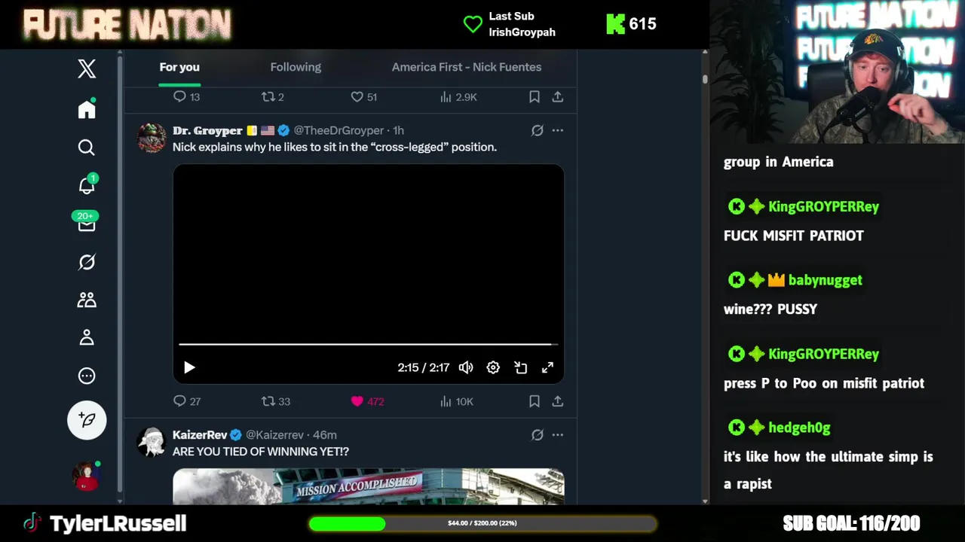Screen dimensions: 965x542
Task: Click chat user hedgeh0g
Action: 799,428
